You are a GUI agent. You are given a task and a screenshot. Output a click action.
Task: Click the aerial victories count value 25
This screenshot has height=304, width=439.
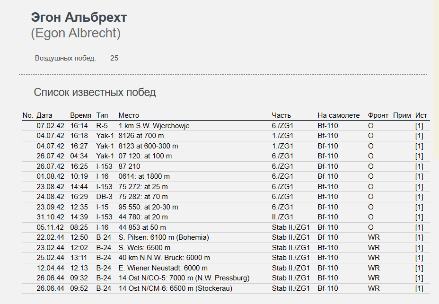114,58
